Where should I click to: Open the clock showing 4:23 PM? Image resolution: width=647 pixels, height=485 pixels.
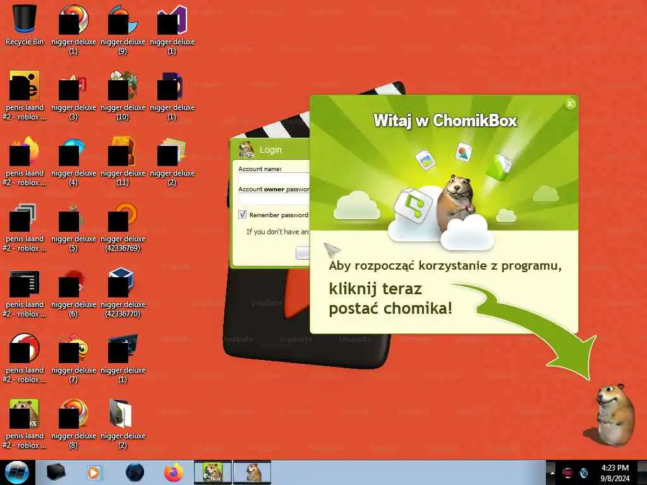pos(615,473)
